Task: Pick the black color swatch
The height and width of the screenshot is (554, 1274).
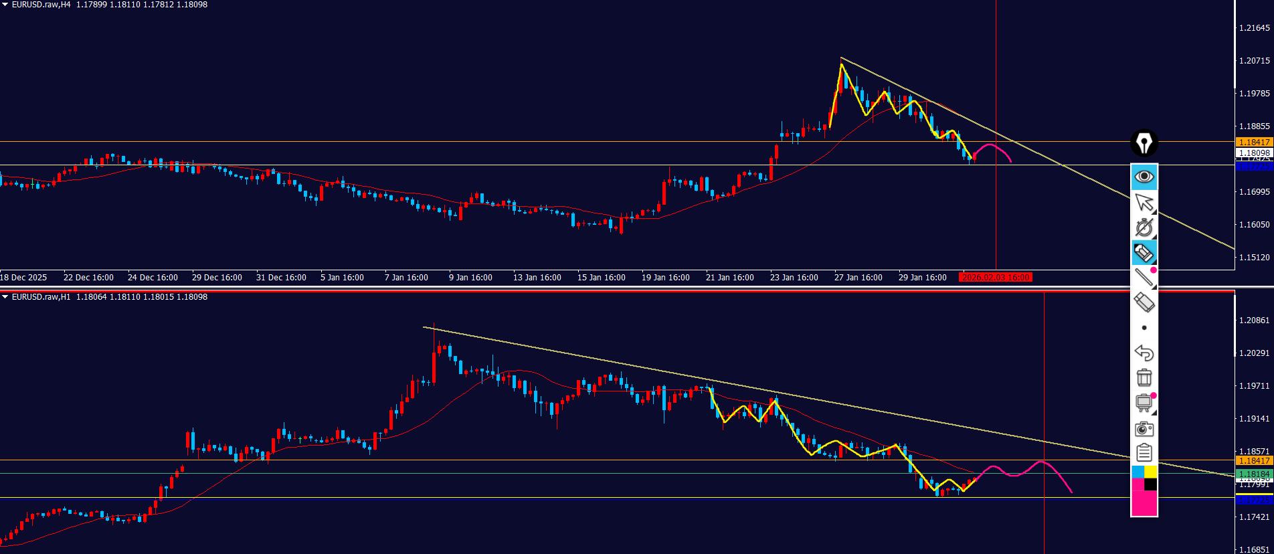Action: pos(1151,484)
